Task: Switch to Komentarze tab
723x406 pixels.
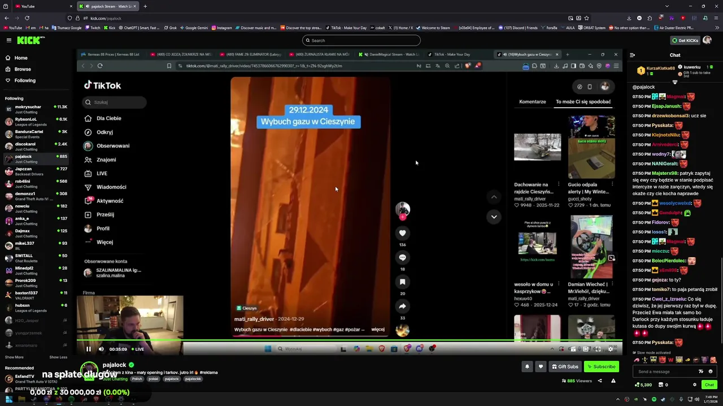Action: point(533,101)
